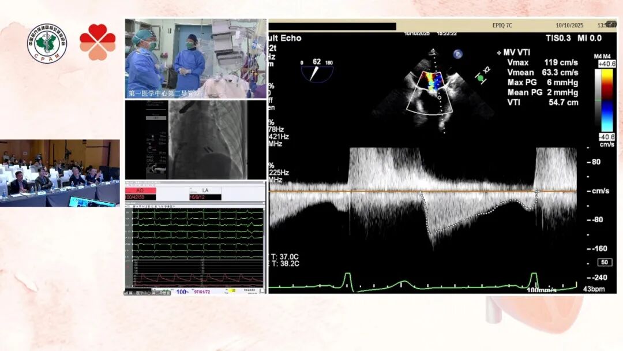Click the color Doppler velocity scale bar

(606, 100)
